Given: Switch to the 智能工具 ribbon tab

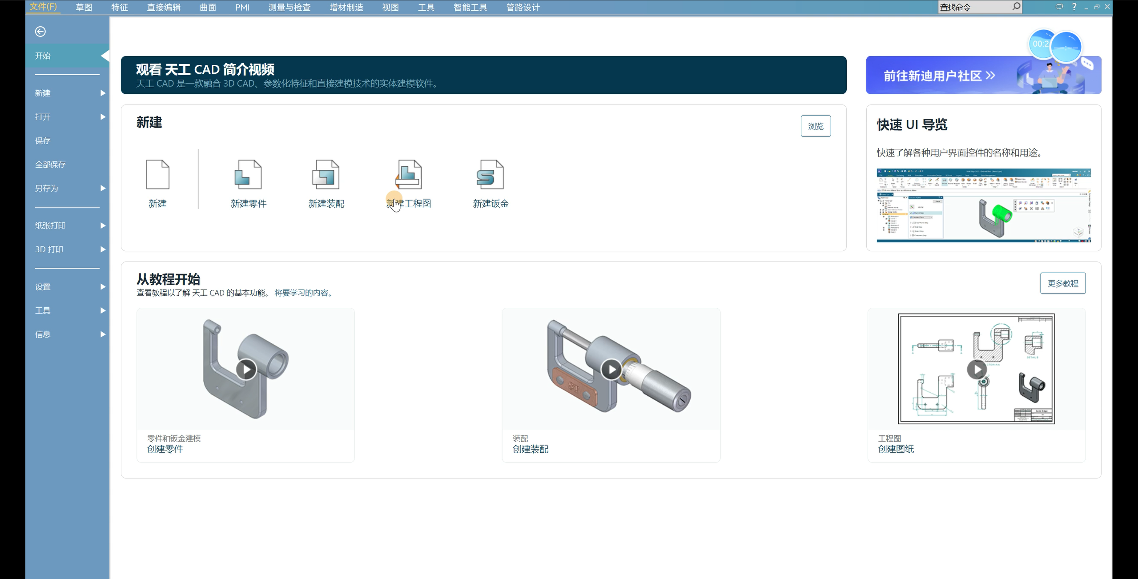Looking at the screenshot, I should coord(470,7).
